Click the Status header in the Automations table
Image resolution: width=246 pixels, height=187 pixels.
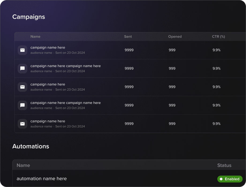click(x=224, y=165)
